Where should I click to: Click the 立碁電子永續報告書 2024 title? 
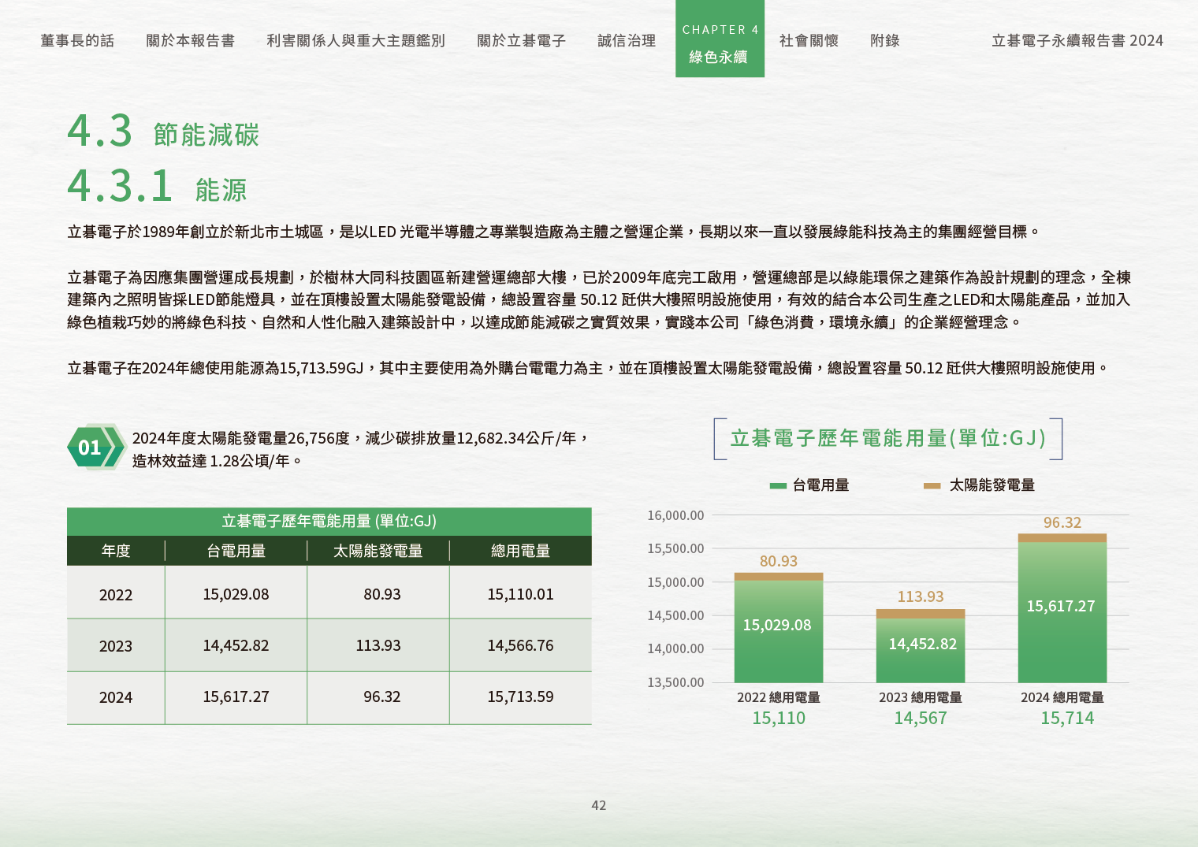tap(1077, 41)
